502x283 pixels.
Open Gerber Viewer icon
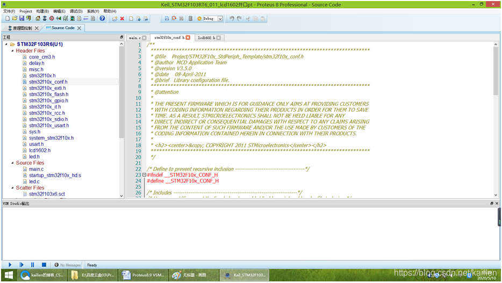point(66,19)
